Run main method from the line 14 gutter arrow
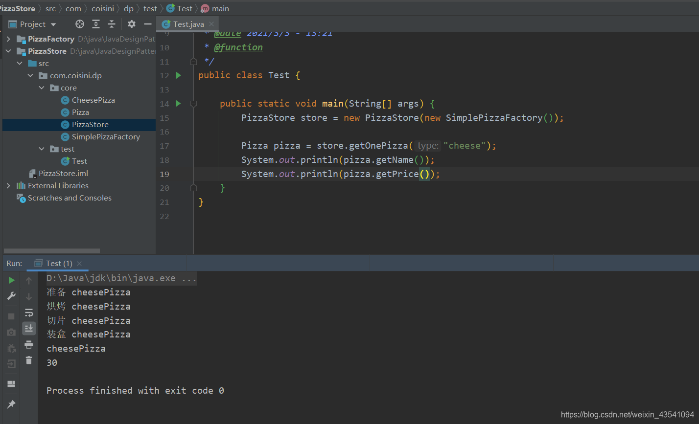The image size is (699, 424). pyautogui.click(x=178, y=104)
